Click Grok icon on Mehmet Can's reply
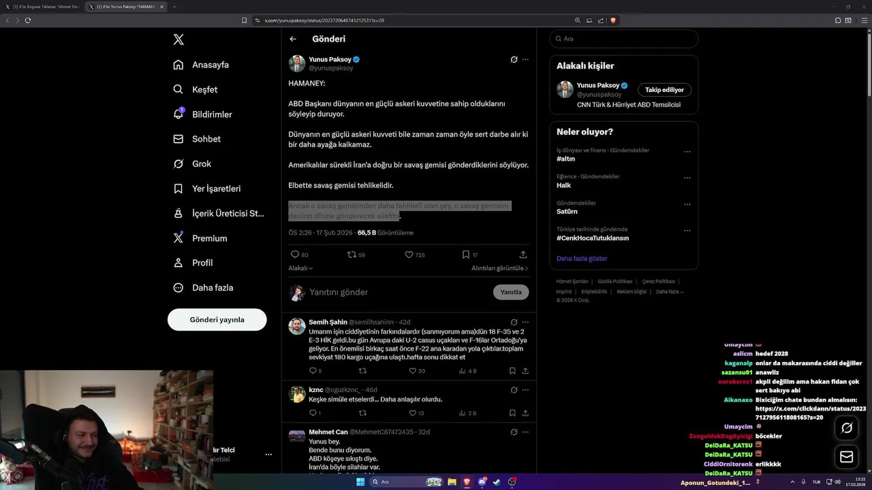 (514, 431)
